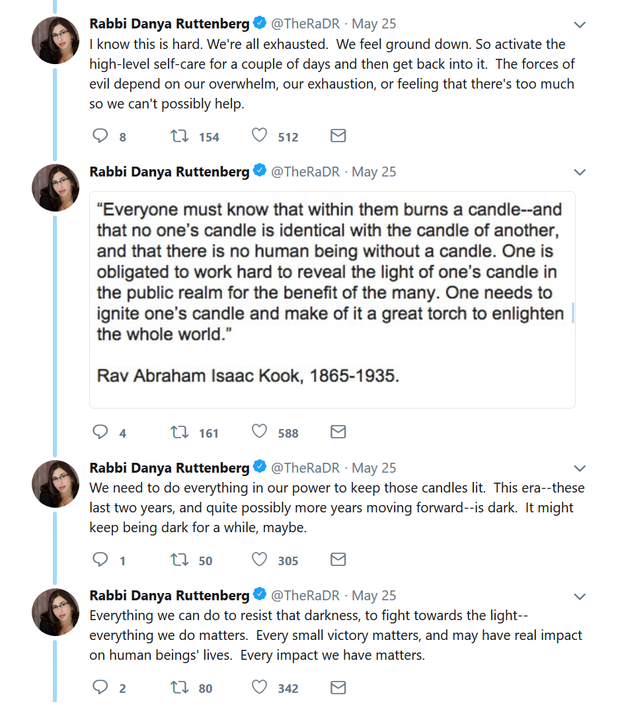
Task: Expand the options chevron on the last tweet
Action: [580, 596]
